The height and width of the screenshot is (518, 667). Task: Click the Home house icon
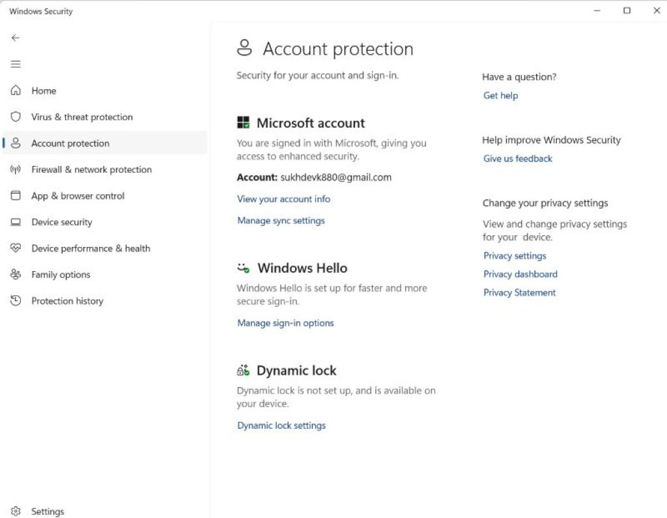[x=16, y=90]
